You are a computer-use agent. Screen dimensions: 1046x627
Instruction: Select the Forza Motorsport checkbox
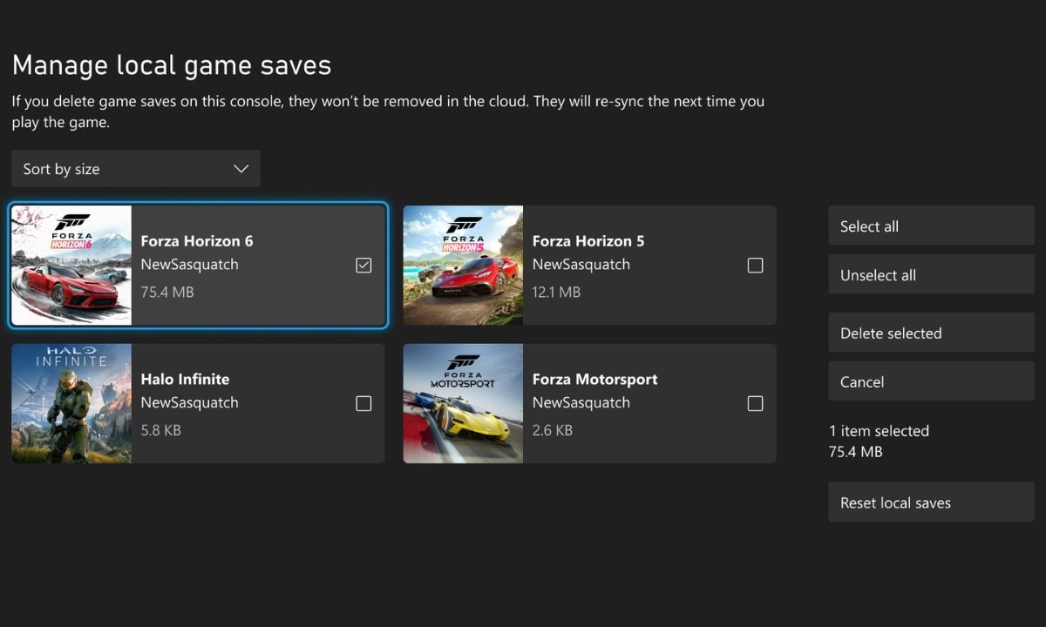(755, 403)
